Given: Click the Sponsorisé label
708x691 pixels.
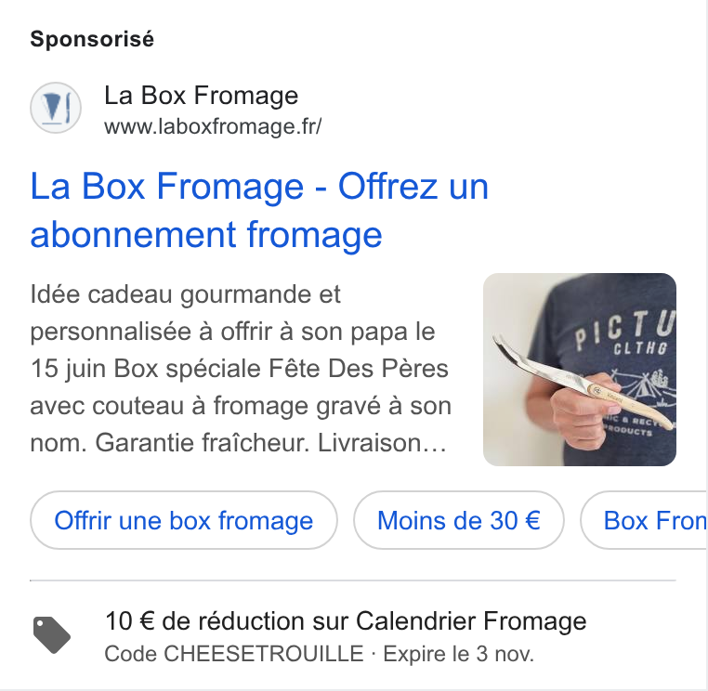Looking at the screenshot, I should point(92,39).
